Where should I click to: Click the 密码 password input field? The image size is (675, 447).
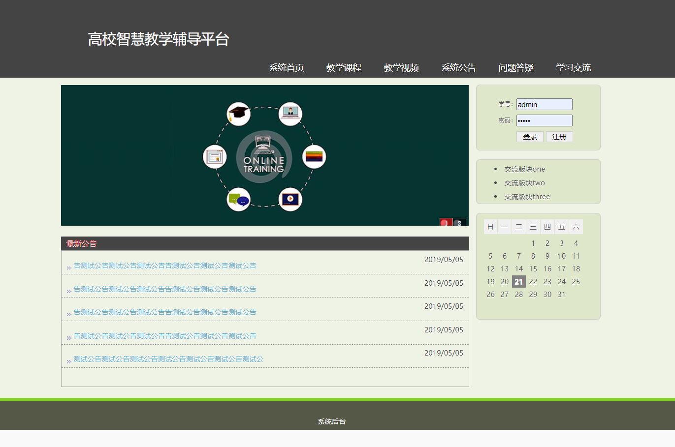(x=544, y=120)
